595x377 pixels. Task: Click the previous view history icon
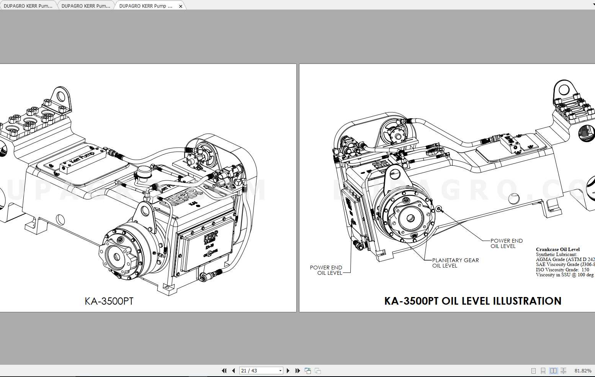pyautogui.click(x=308, y=370)
